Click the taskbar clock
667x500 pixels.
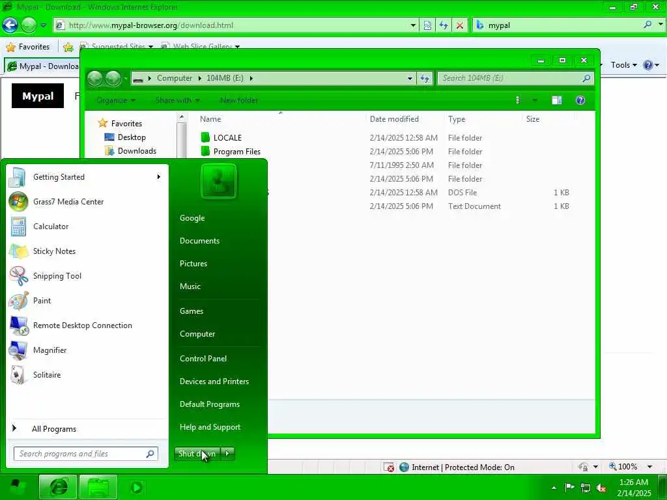tap(634, 488)
